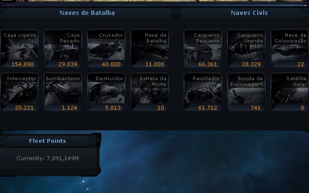Click the Nave de Colonização icon
This screenshot has height=193, width=309.
[x=290, y=48]
